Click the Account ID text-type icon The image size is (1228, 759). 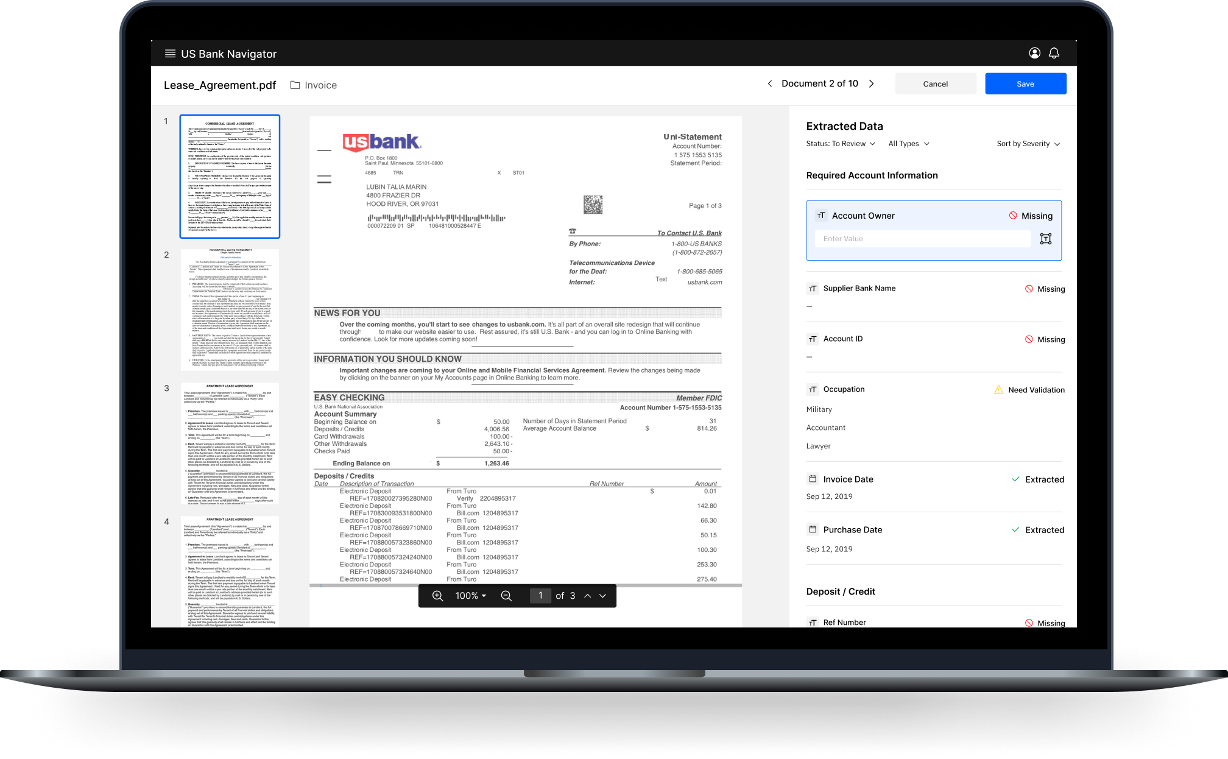[813, 339]
